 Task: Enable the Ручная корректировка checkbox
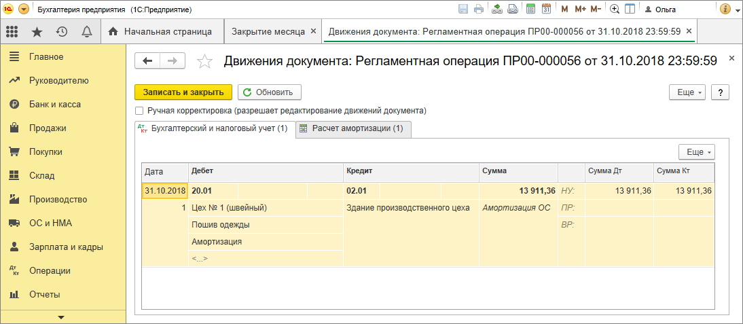click(139, 110)
